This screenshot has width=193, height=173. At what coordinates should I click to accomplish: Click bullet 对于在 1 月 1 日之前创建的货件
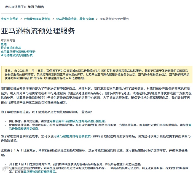(75, 164)
